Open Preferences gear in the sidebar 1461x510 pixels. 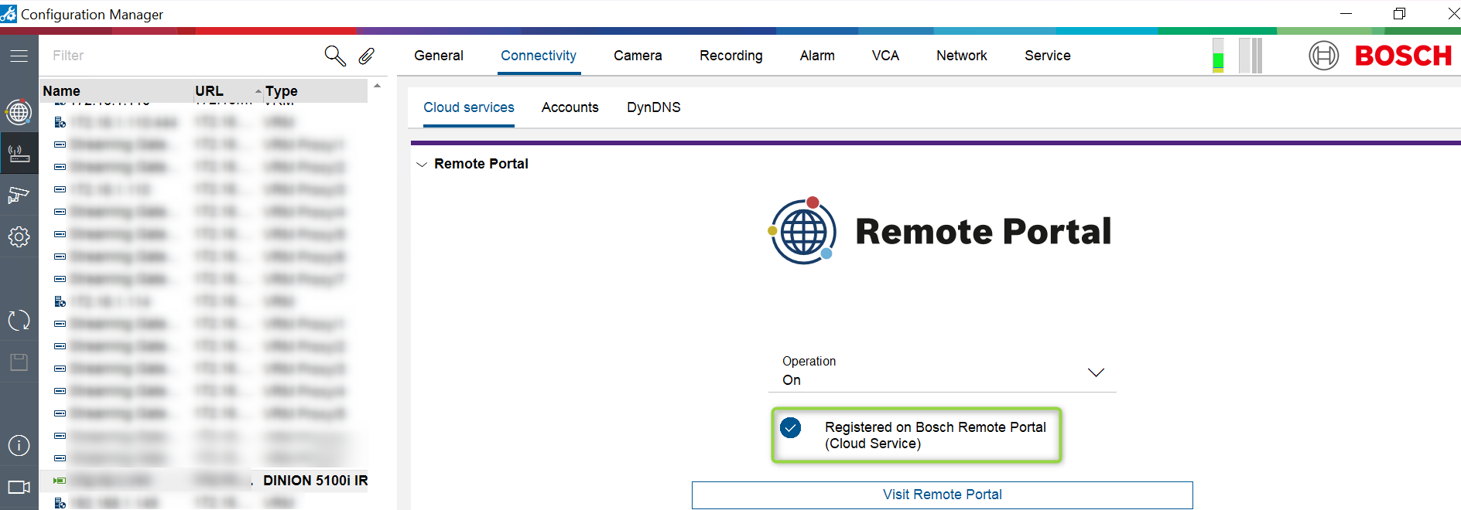19,236
